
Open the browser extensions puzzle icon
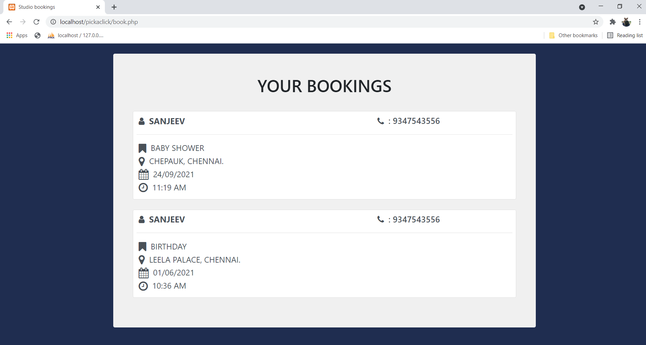coord(613,22)
